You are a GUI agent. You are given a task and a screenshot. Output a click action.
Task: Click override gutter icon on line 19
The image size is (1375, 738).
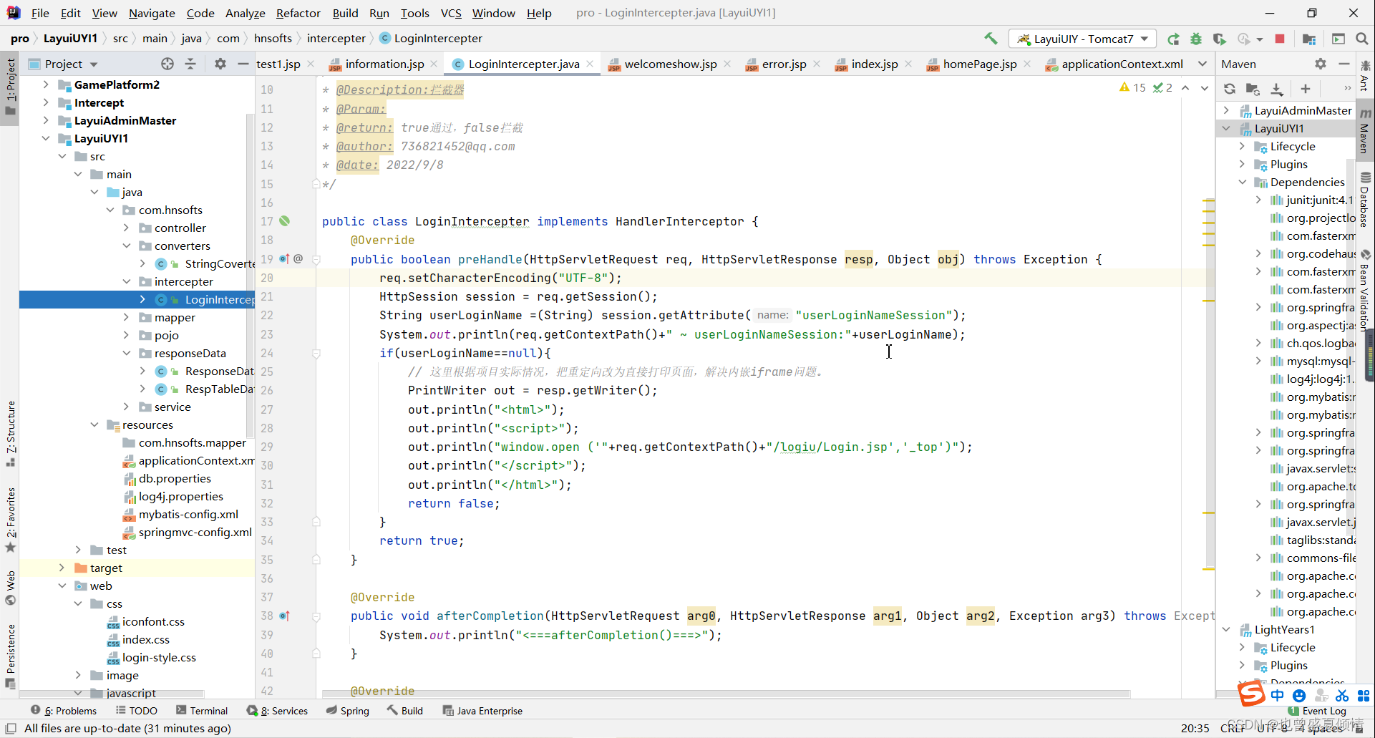284,259
